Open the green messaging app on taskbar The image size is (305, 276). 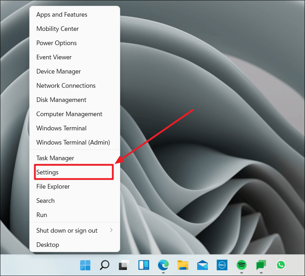coord(261,265)
